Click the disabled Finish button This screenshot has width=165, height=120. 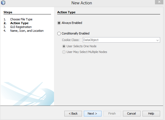tap(112, 113)
